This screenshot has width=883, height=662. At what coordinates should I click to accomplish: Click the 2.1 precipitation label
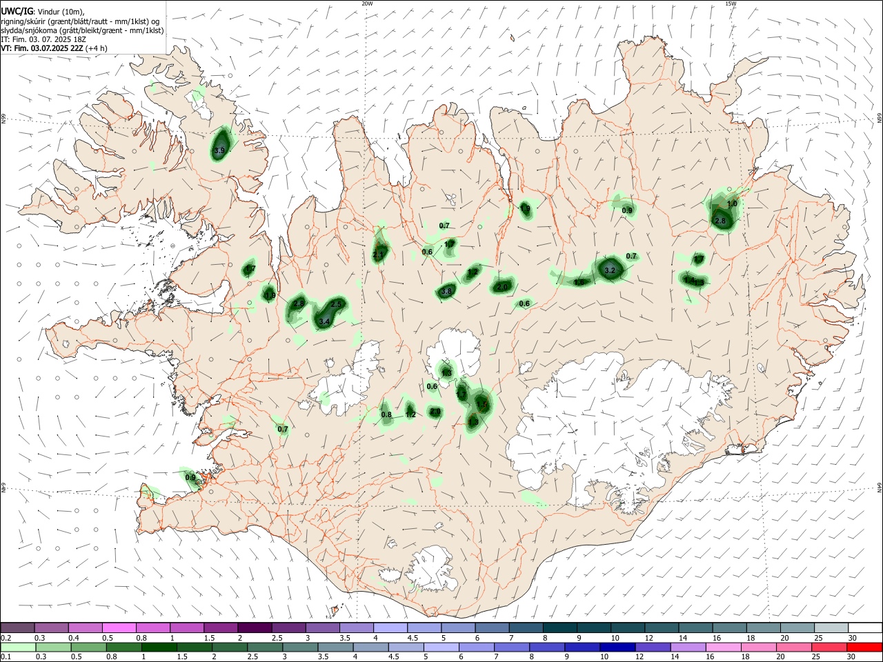tap(378, 255)
